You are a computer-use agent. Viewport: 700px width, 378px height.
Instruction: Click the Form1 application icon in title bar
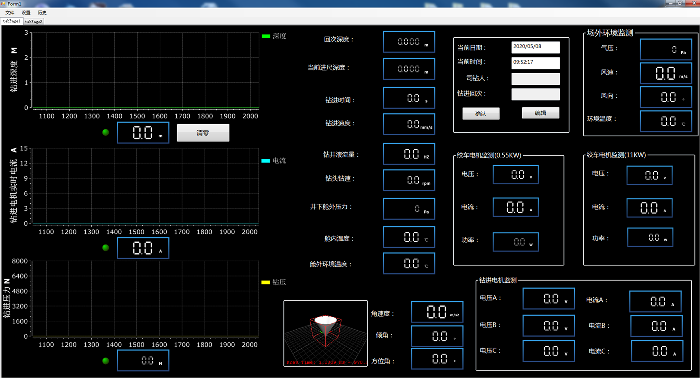point(3,3)
